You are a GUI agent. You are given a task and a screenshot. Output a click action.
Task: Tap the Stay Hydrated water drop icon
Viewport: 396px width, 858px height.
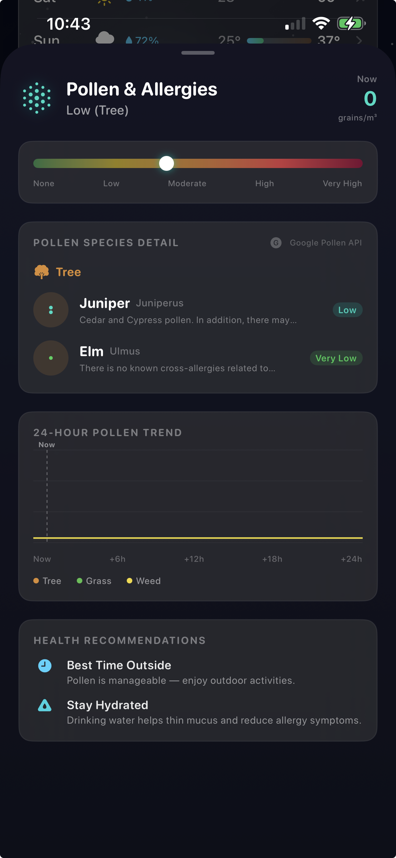pyautogui.click(x=45, y=705)
